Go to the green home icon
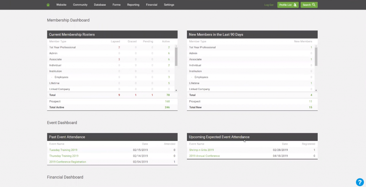This screenshot has height=187, width=366. point(48,5)
